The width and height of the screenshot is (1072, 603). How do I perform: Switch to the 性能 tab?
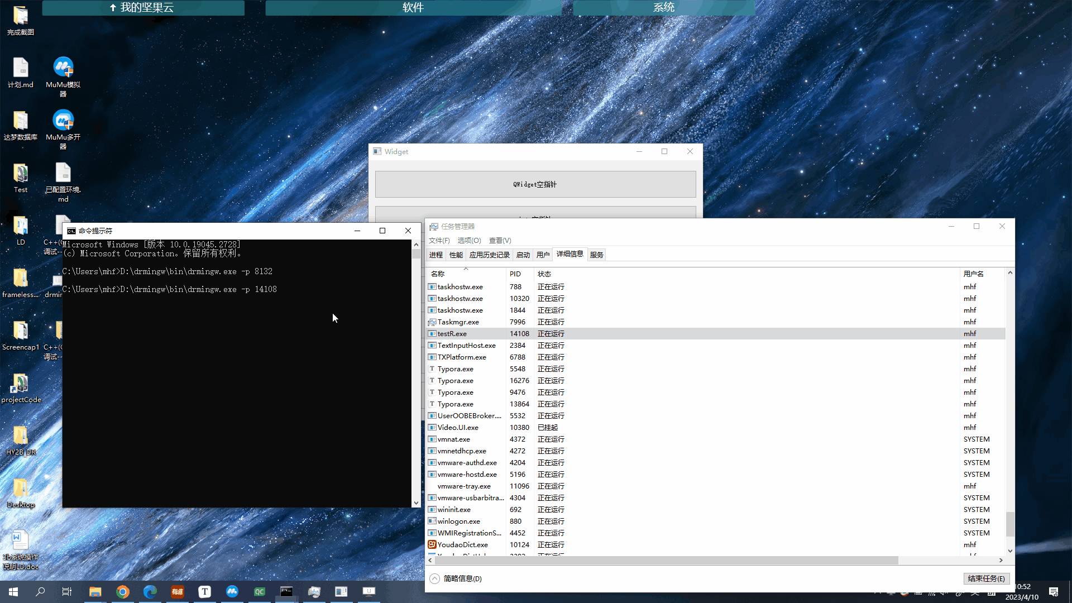point(456,255)
